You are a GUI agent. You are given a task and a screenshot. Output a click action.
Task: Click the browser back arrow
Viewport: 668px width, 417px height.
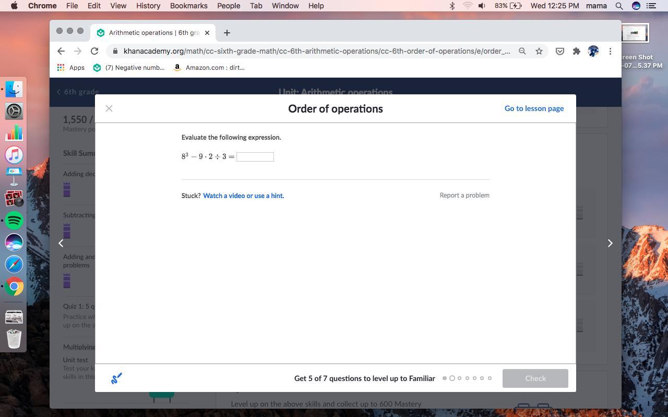point(61,51)
